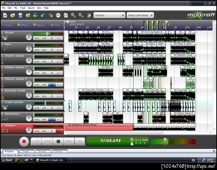The width and height of the screenshot is (217, 170).
Task: Click the Electric Guitar 2 pan knob
Action: click(29, 72)
